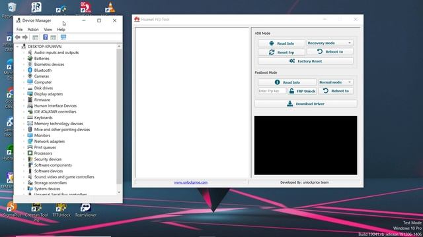Click the Cameras category icon
The height and width of the screenshot is (237, 423).
point(30,76)
